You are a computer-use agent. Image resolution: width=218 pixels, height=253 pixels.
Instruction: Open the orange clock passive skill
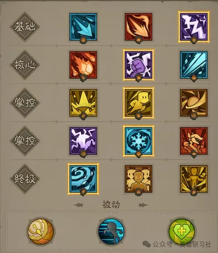(41, 232)
